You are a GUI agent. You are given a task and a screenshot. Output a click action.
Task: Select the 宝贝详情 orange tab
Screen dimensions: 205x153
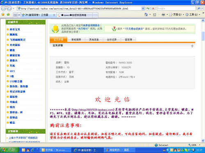coord(58,40)
